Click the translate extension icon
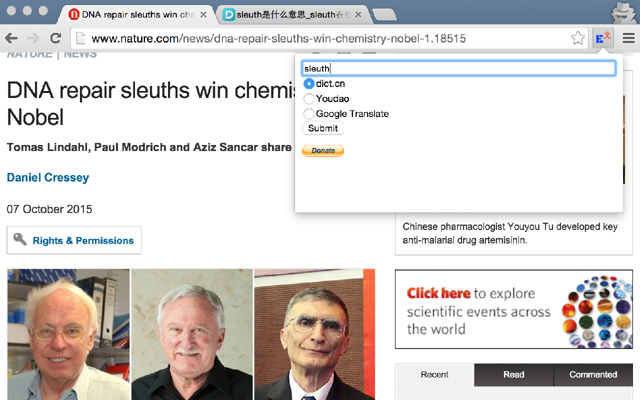 coord(603,38)
